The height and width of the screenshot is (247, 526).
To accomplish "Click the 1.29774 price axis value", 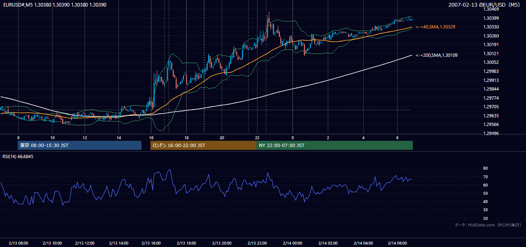I will click(x=491, y=98).
